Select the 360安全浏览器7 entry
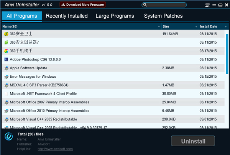 coord(25,42)
